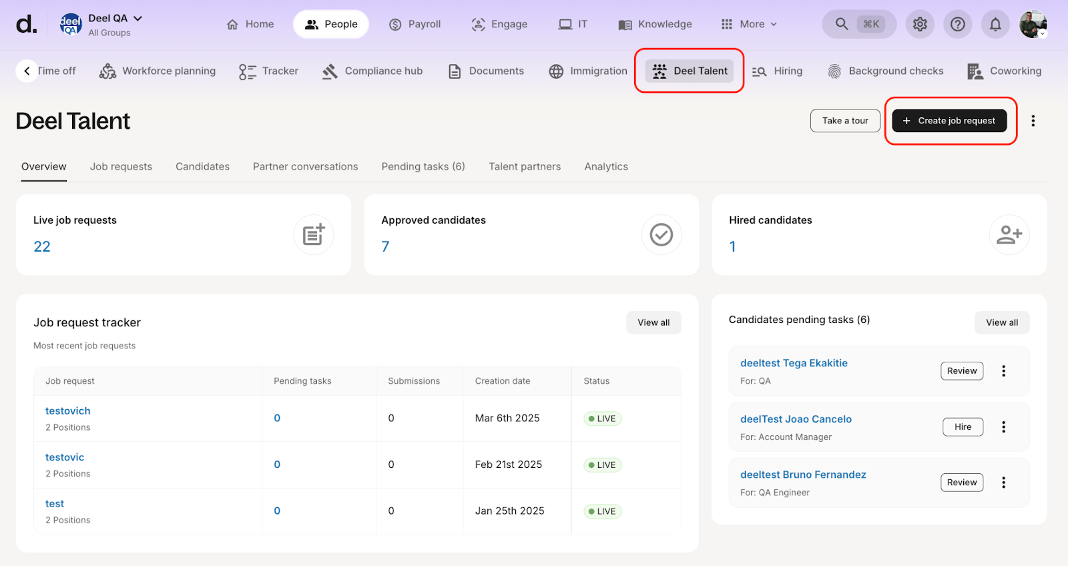Screen dimensions: 1068x566
Task: Click Create job request
Action: [x=949, y=121]
